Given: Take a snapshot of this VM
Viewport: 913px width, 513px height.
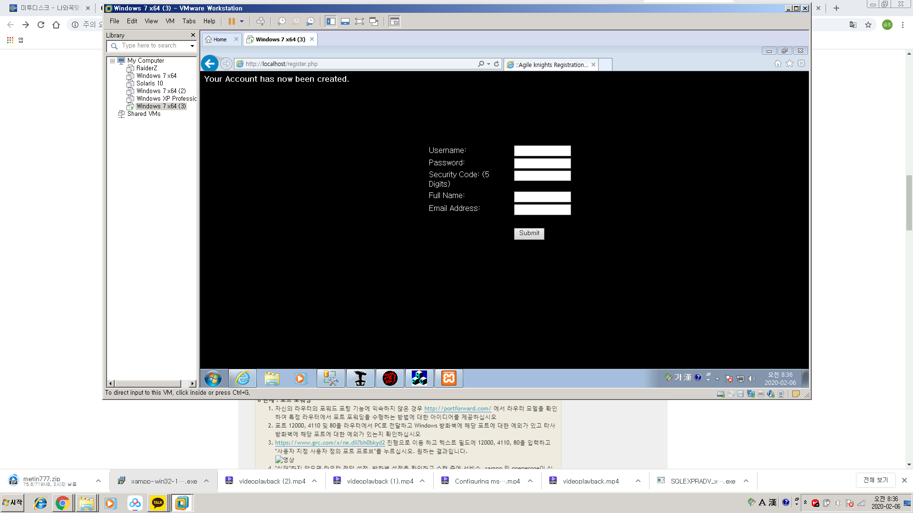Looking at the screenshot, I should pyautogui.click(x=282, y=21).
